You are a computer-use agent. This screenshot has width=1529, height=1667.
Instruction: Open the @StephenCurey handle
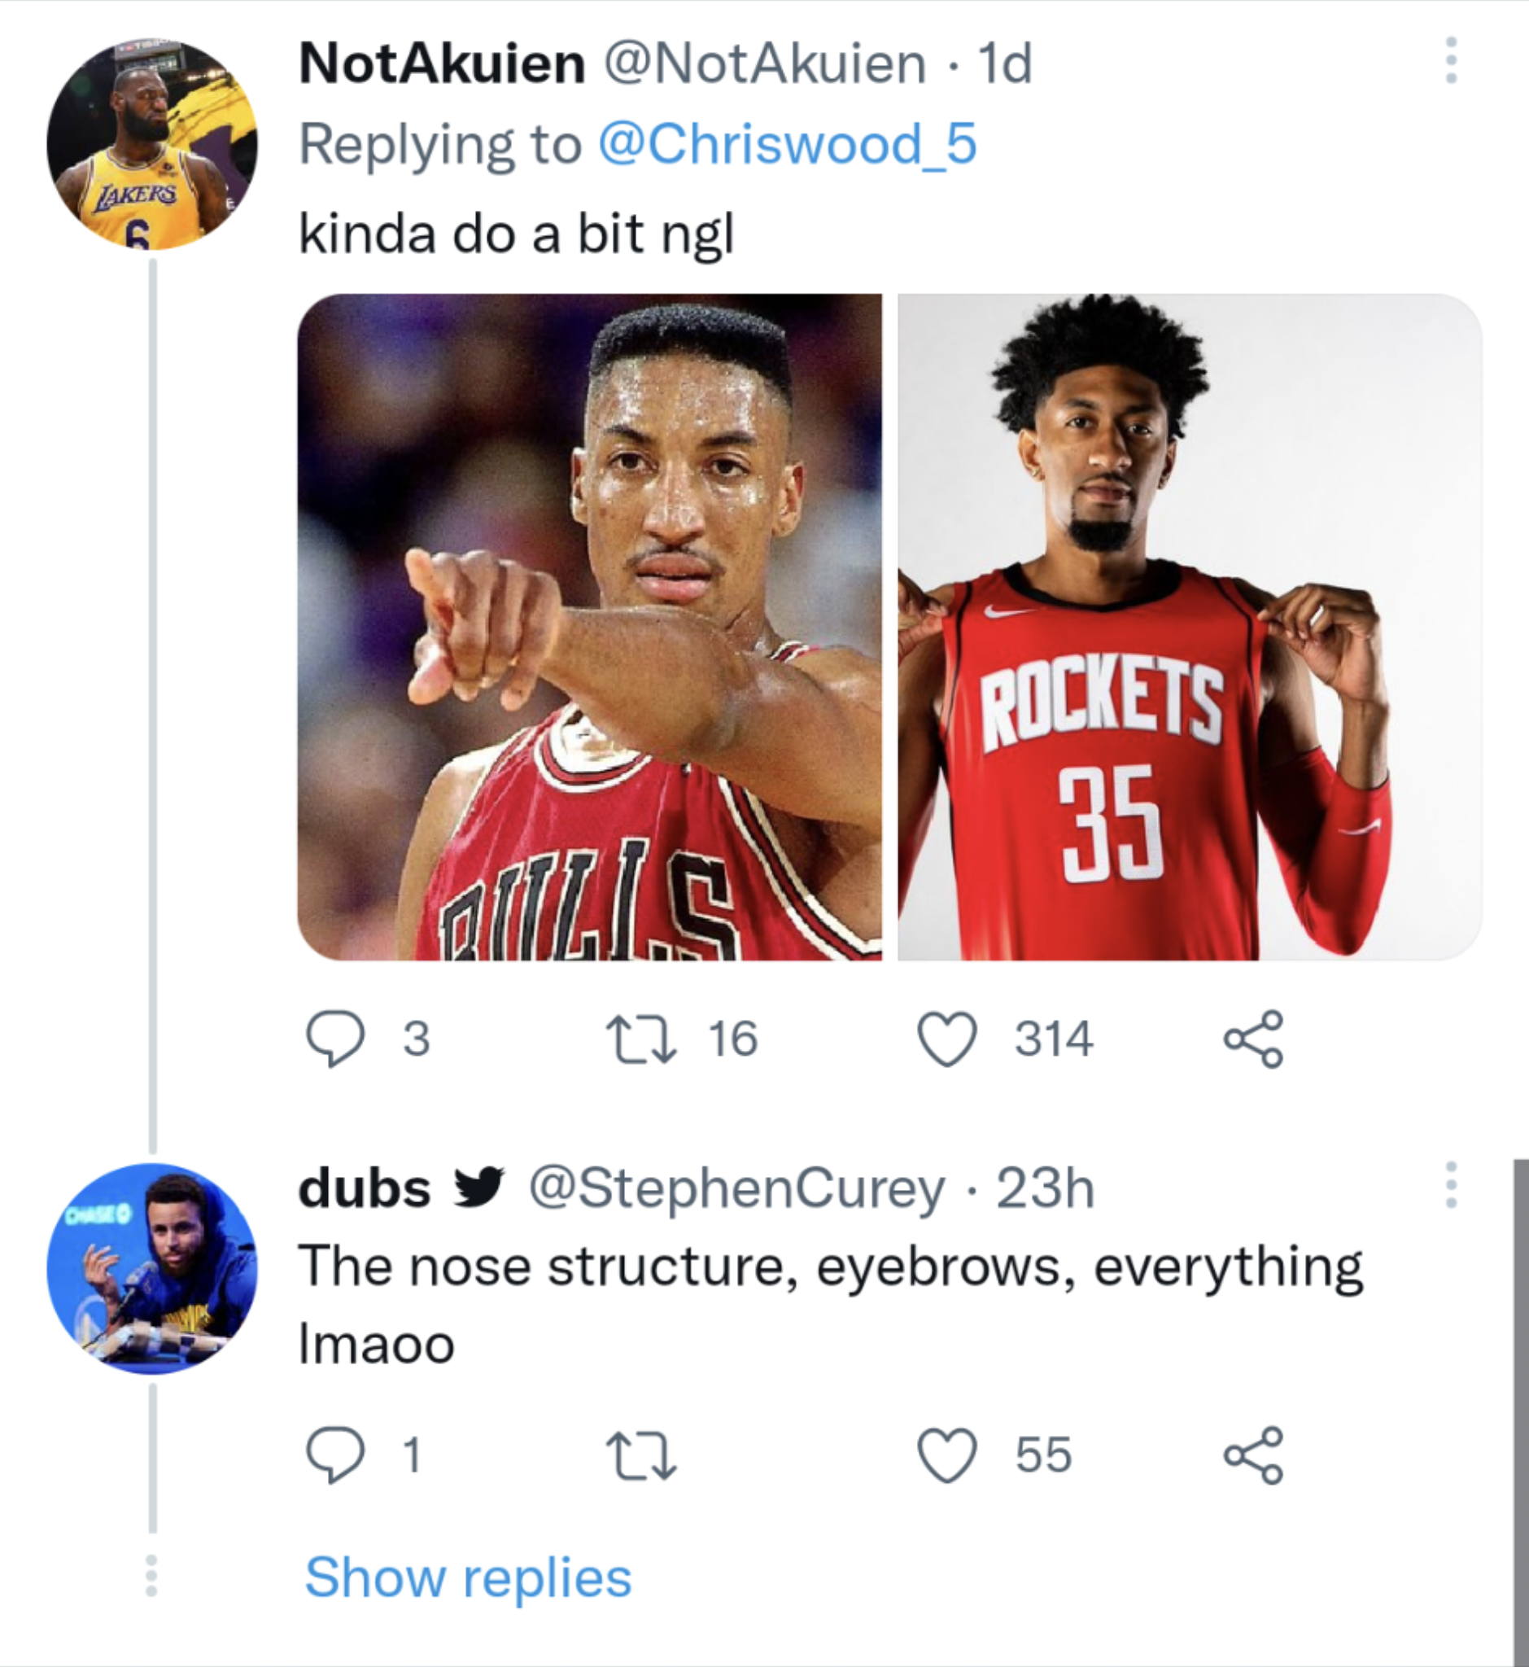pos(736,1188)
